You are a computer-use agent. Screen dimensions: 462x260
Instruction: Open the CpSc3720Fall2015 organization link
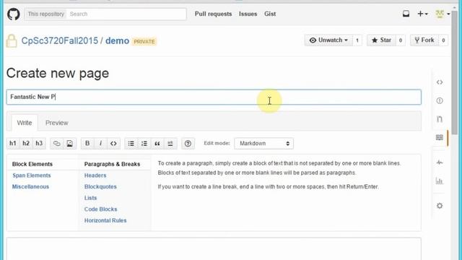[60, 40]
